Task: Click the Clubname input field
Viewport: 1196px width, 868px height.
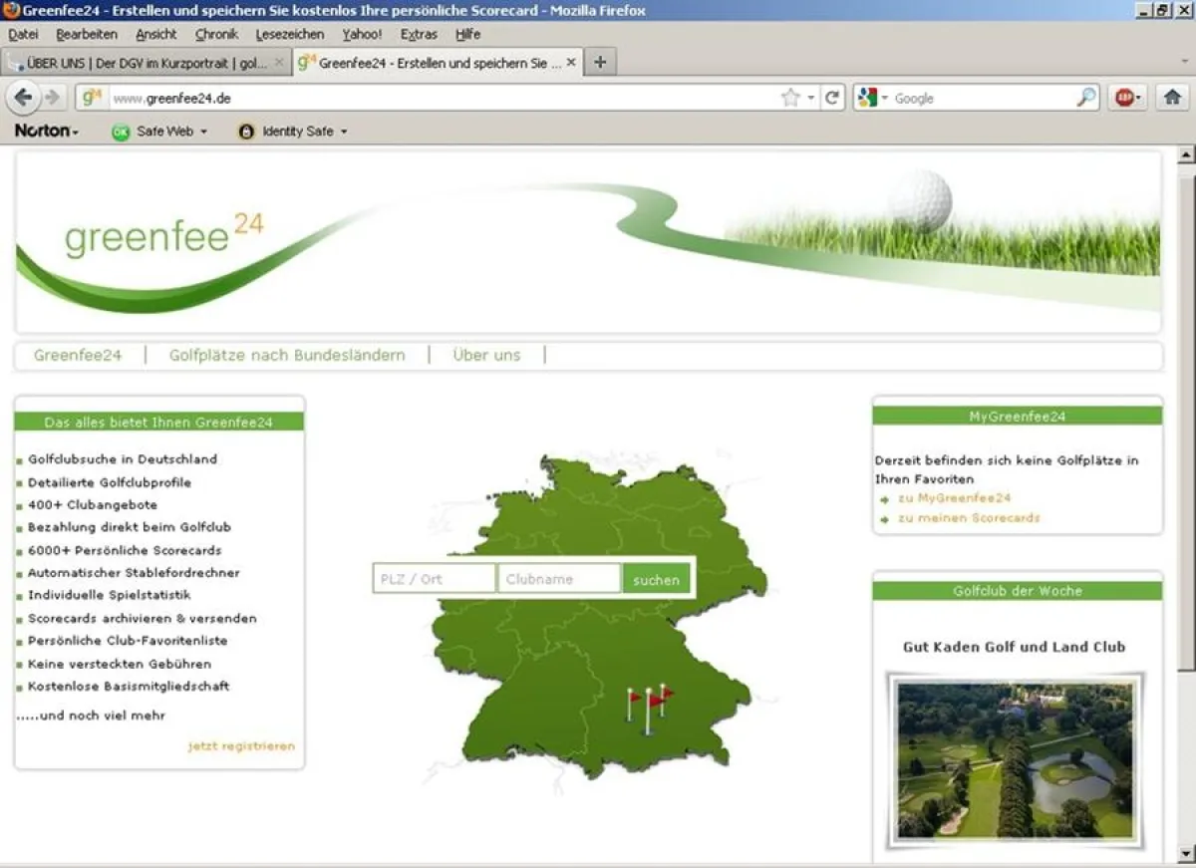Action: 559,579
